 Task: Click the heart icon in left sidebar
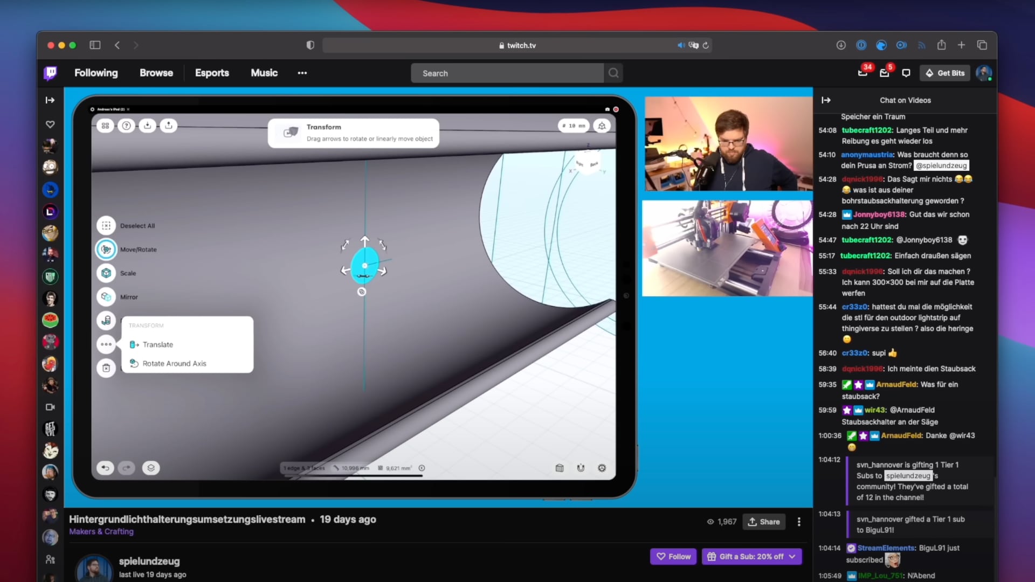click(x=50, y=124)
